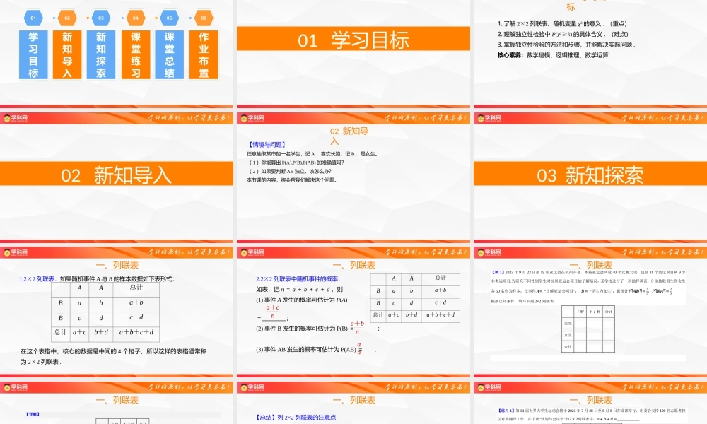The width and height of the screenshot is (707, 424).
Task: Click the orange hexagon numbered 06
Action: click(x=204, y=18)
